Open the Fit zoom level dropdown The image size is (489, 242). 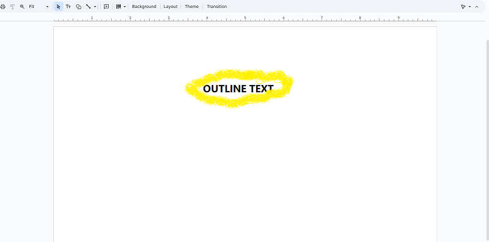pyautogui.click(x=39, y=7)
